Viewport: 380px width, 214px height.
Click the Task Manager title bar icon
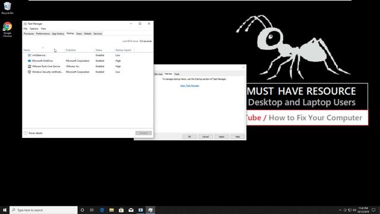[25, 24]
